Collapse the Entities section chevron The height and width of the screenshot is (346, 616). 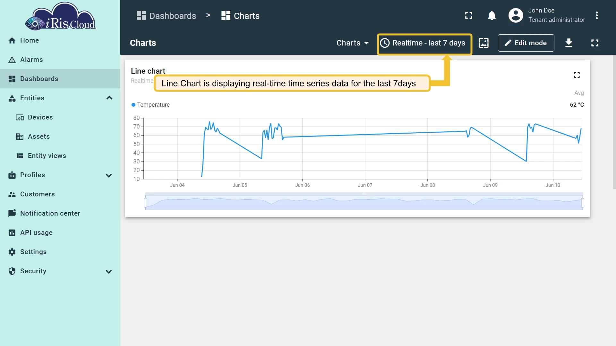tap(109, 98)
